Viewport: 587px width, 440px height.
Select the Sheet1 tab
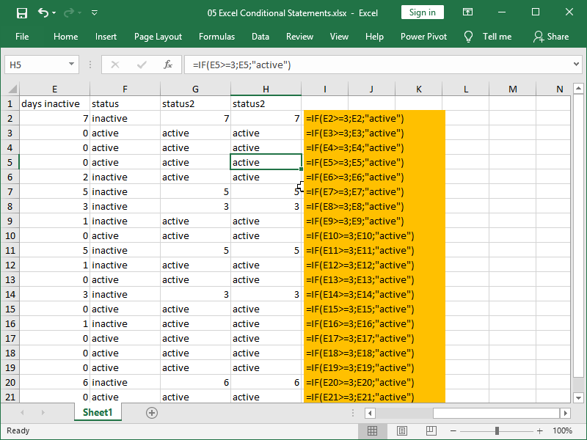(x=98, y=412)
